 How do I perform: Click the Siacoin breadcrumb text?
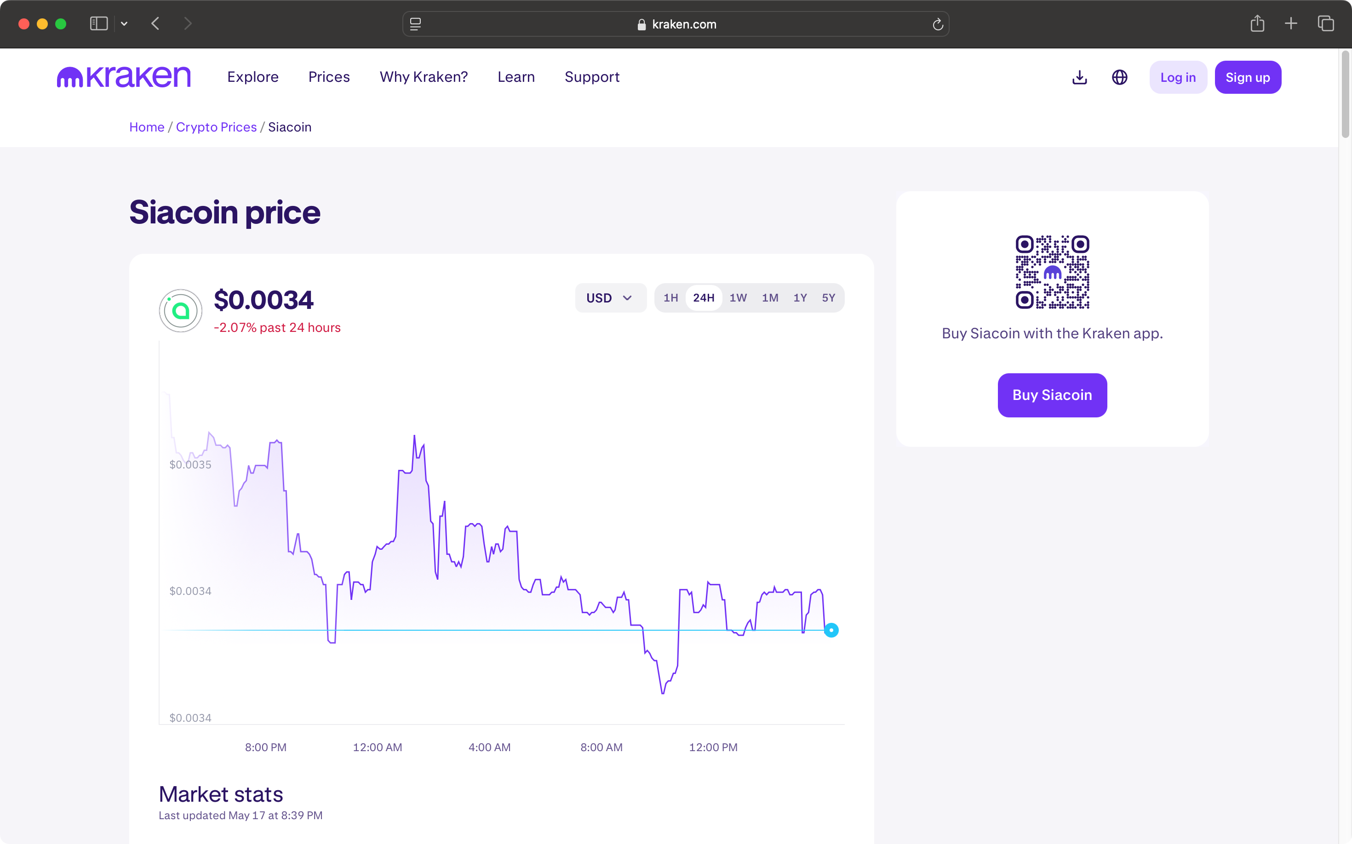[x=290, y=127]
